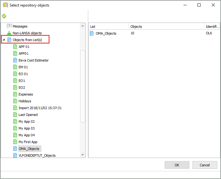This screenshot has width=221, height=179.
Task: Click the OL6 identifier cell
Action: 209,33
